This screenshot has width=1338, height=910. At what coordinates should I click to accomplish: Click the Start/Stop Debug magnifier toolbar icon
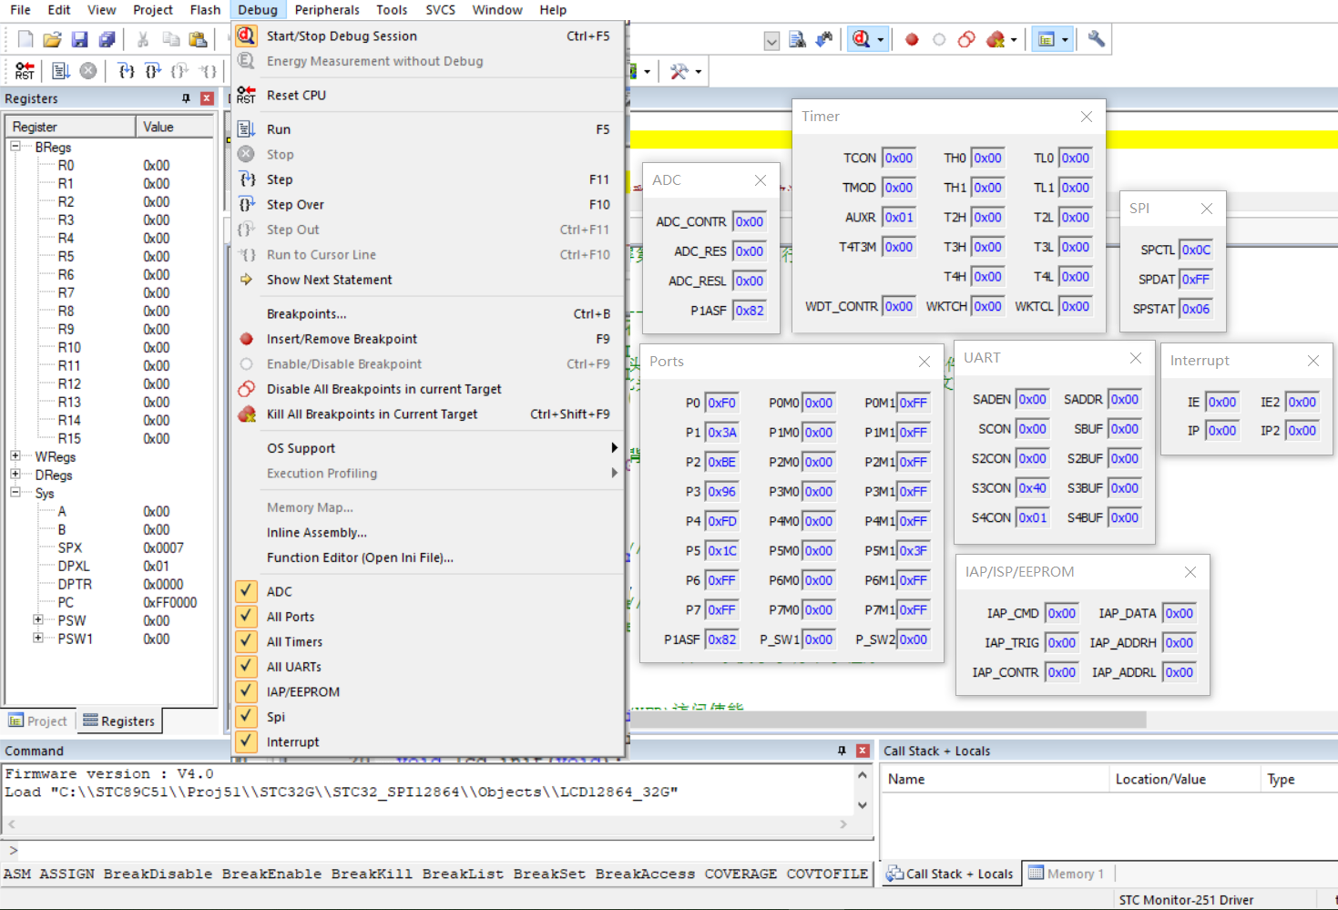(x=861, y=39)
